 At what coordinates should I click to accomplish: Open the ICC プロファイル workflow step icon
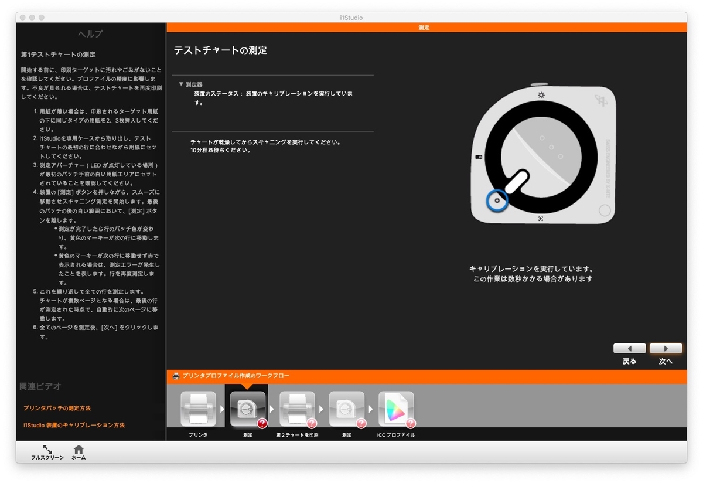coord(396,409)
